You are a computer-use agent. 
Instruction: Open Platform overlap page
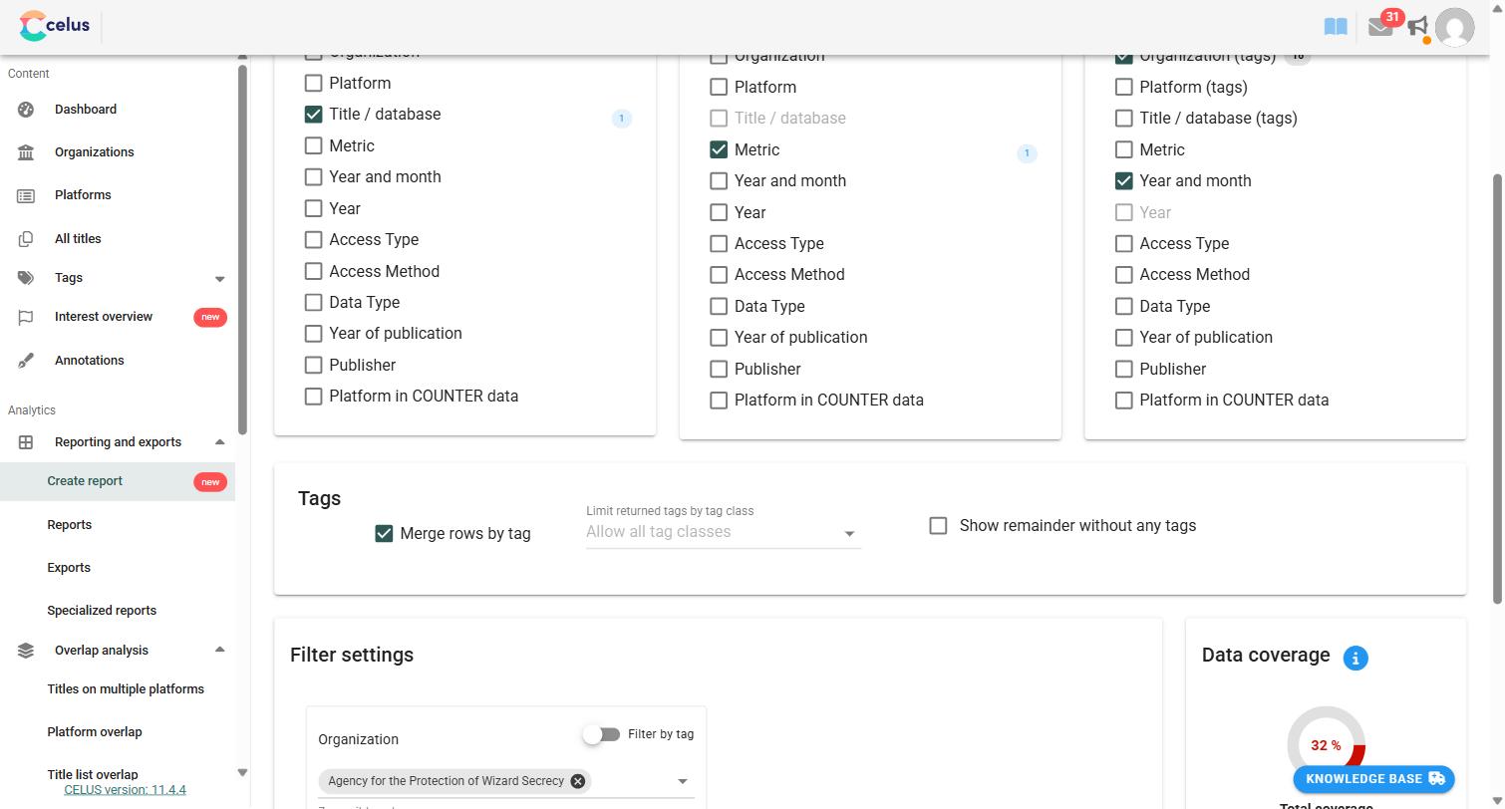pyautogui.click(x=95, y=732)
